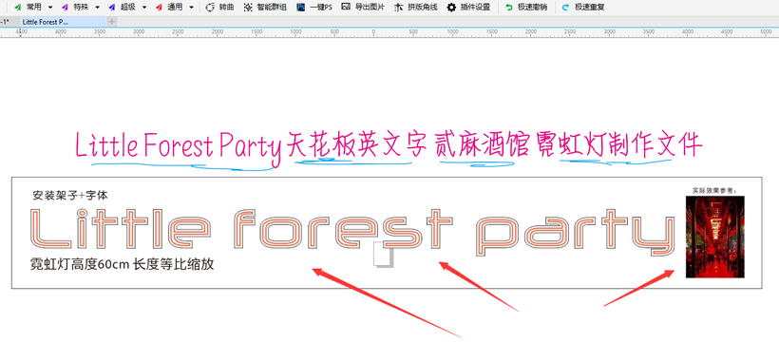Viewport: 779px width, 362px height.
Task: Click the 安装架子+字体 label text
Action: click(69, 196)
